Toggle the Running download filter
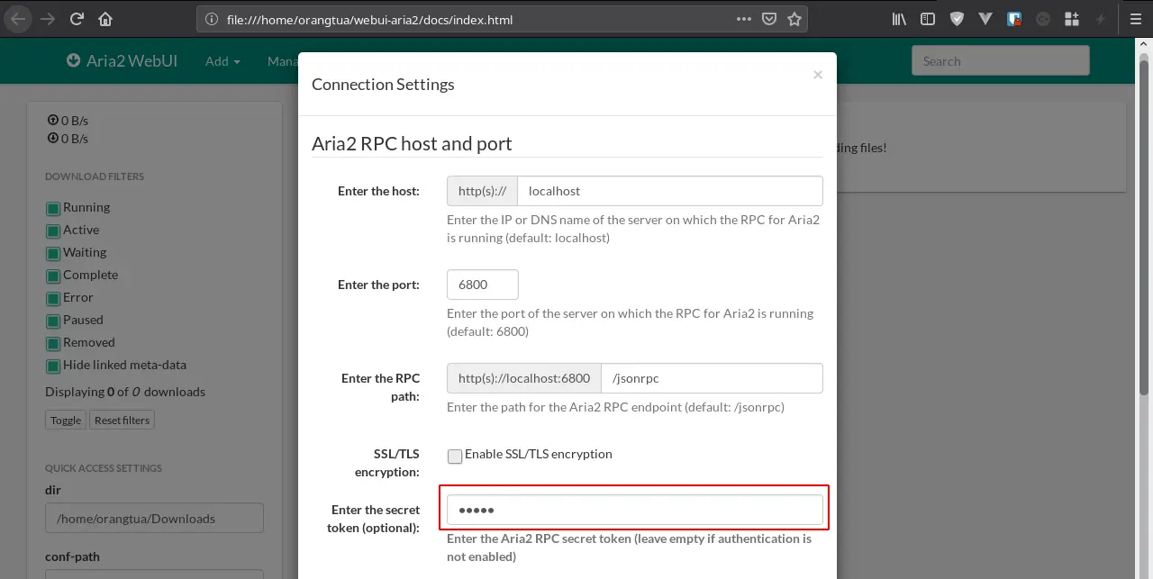Screen dimensions: 1153x579 53,208
